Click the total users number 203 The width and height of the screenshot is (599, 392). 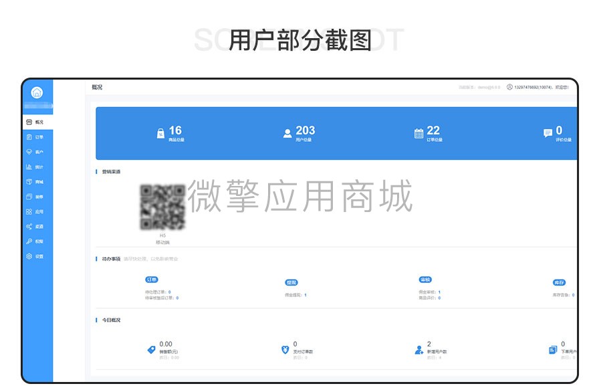point(306,130)
